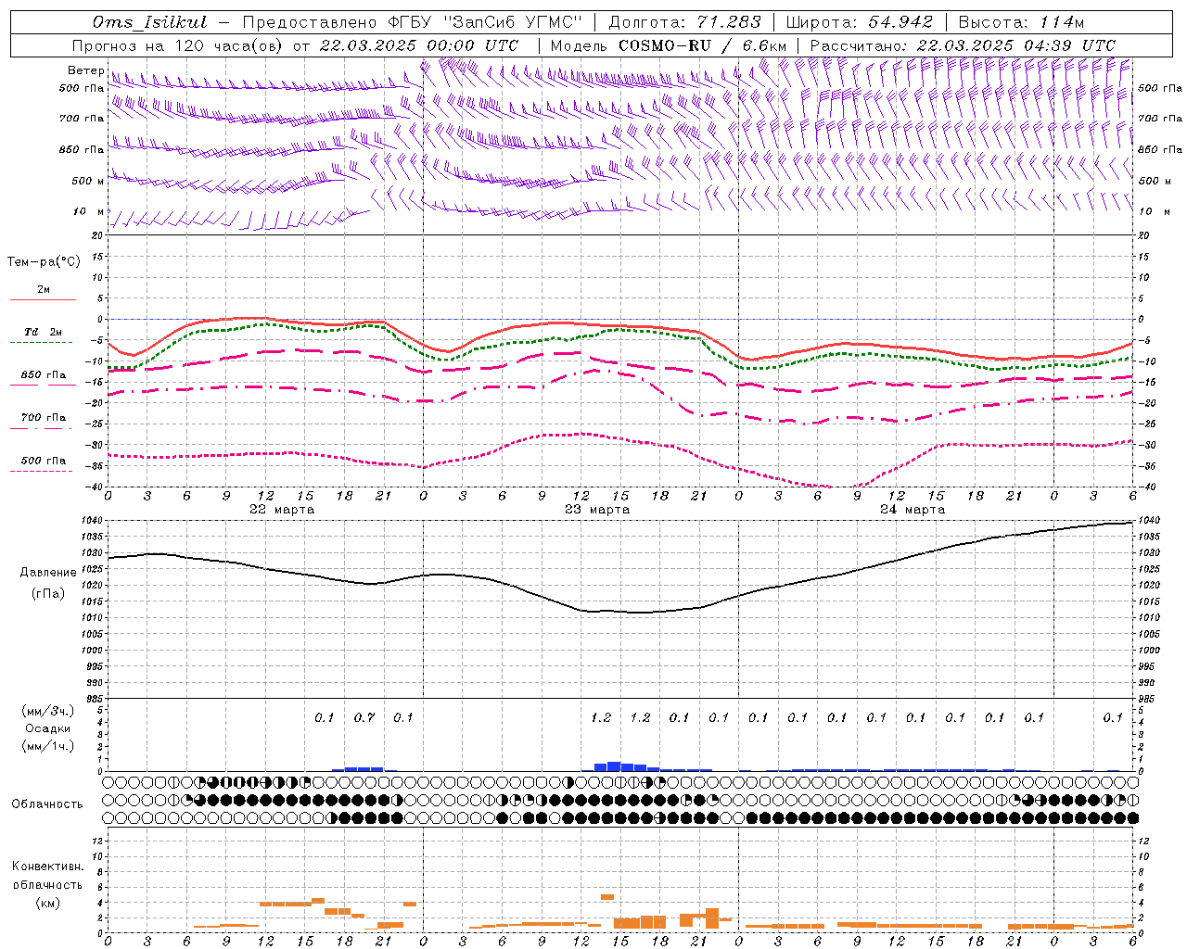This screenshot has height=949, width=1187.
Task: Click the Модель COSMO-RU / 6.6км label
Action: [668, 45]
